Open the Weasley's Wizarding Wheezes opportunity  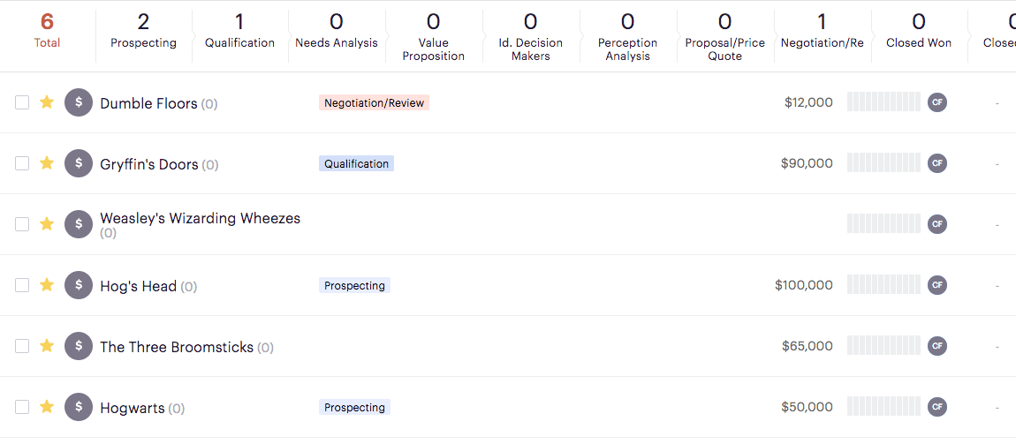tap(200, 218)
